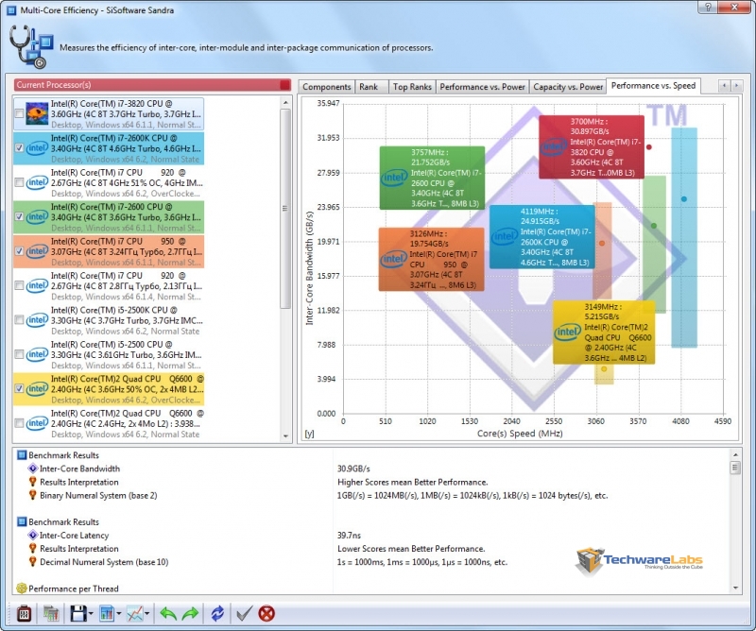Click the Inter-Core Bandwidth diamond icon
The height and width of the screenshot is (631, 756).
(x=33, y=469)
